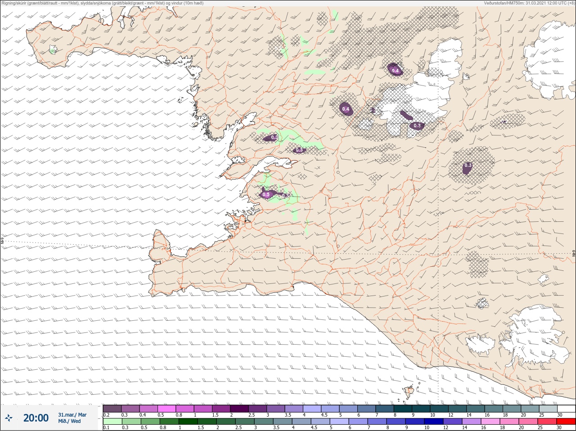This screenshot has height=431, width=576.
Task: Click the 0.5 precipitation label on the map
Action: pos(266,195)
